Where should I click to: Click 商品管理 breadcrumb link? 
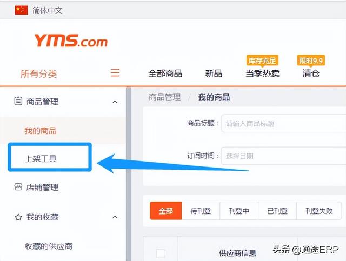164,97
